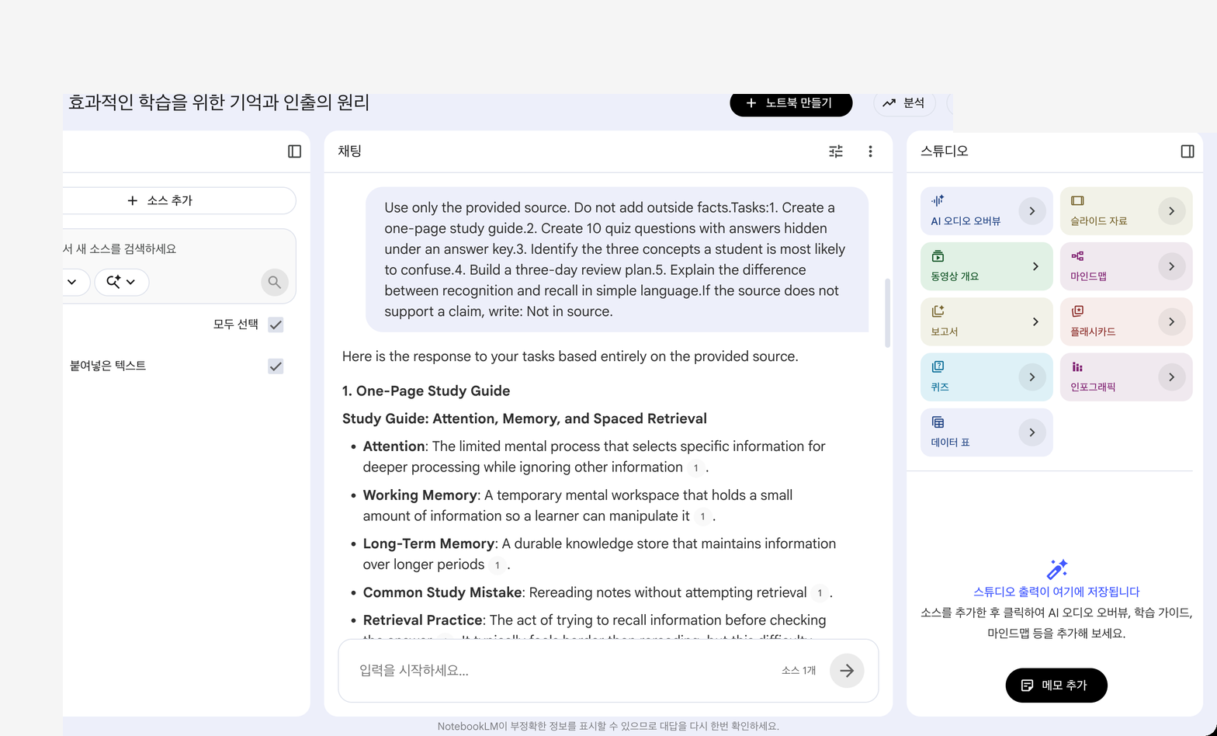Collapse the sources panel with the sidebar icon

294,151
